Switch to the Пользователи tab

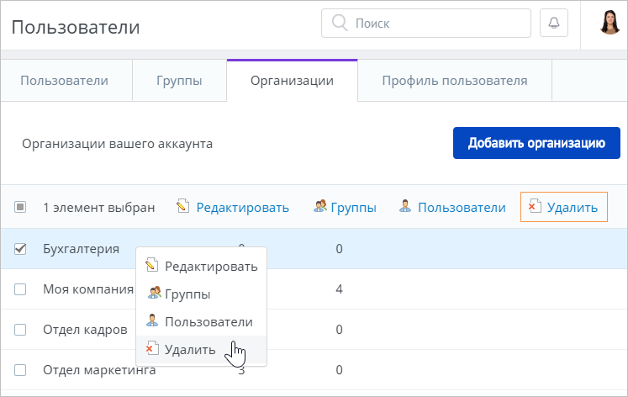pyautogui.click(x=66, y=81)
